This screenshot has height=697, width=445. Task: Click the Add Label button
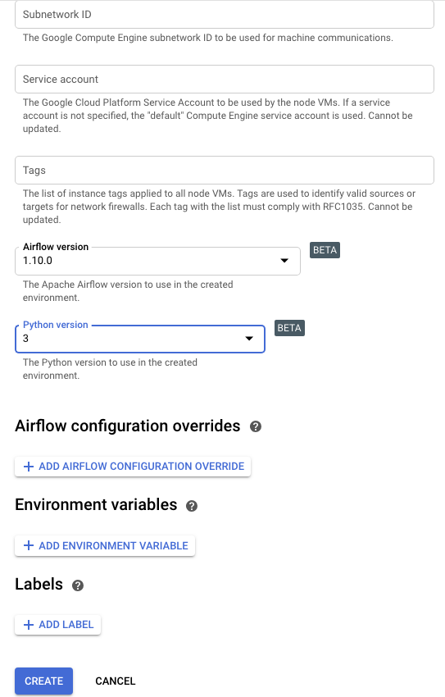pyautogui.click(x=57, y=625)
